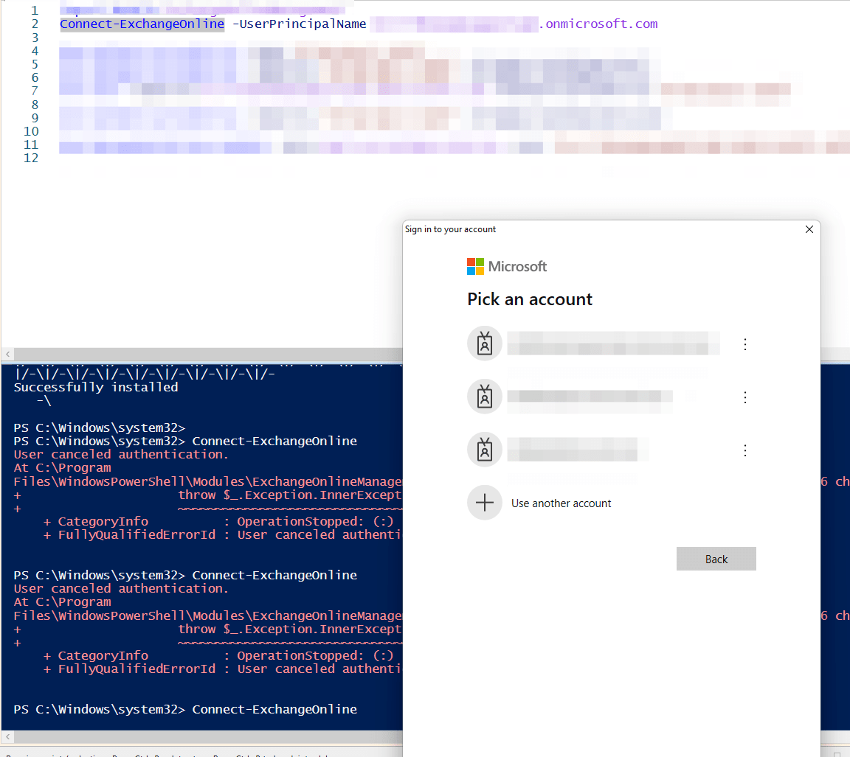
Task: Click the onmicrosoft.com text on line 2
Action: tap(599, 24)
